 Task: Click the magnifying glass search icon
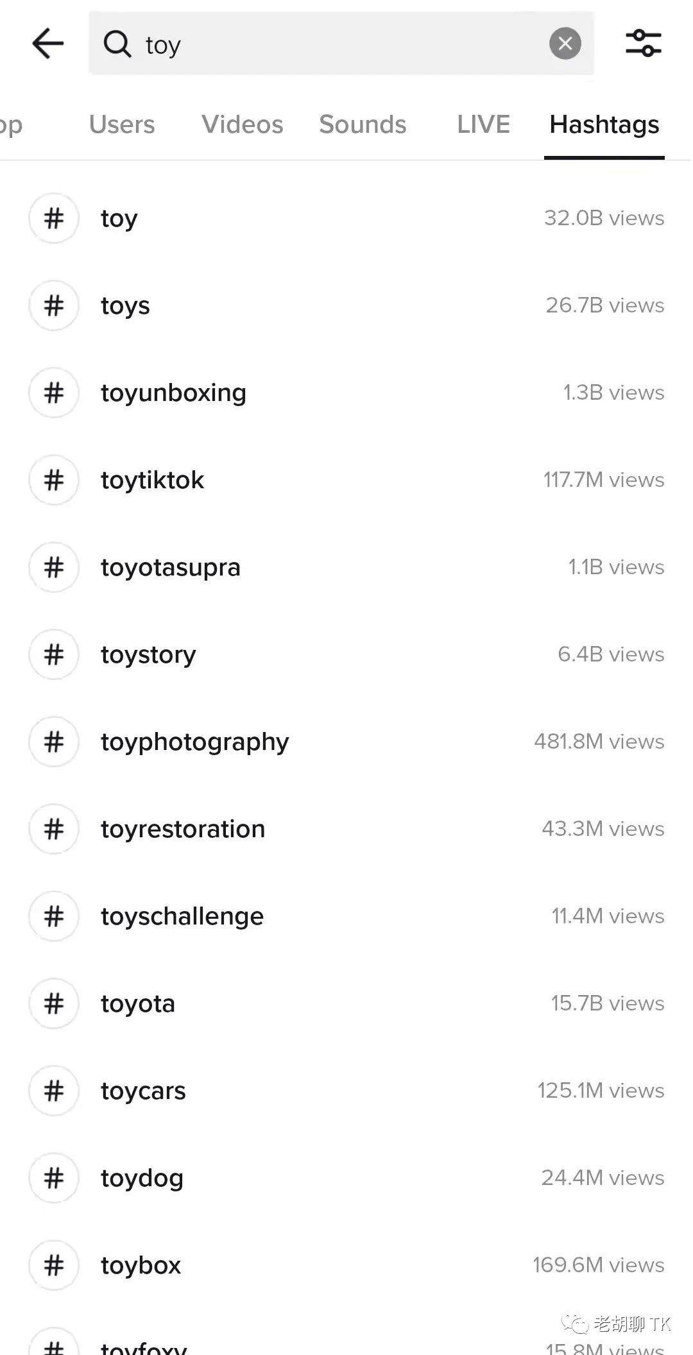[117, 44]
